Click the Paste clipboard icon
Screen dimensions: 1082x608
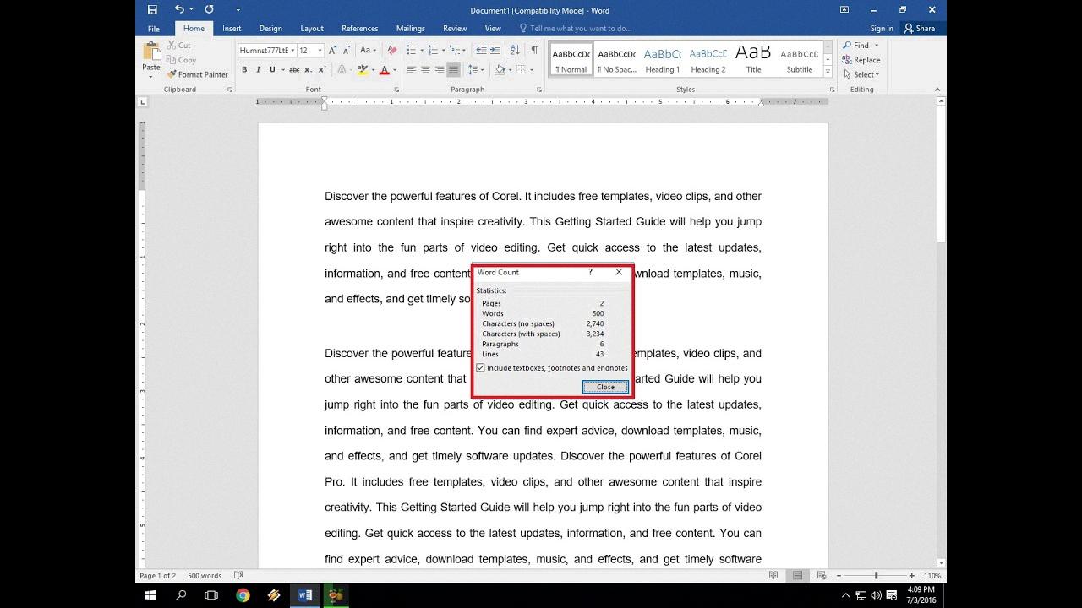click(151, 52)
